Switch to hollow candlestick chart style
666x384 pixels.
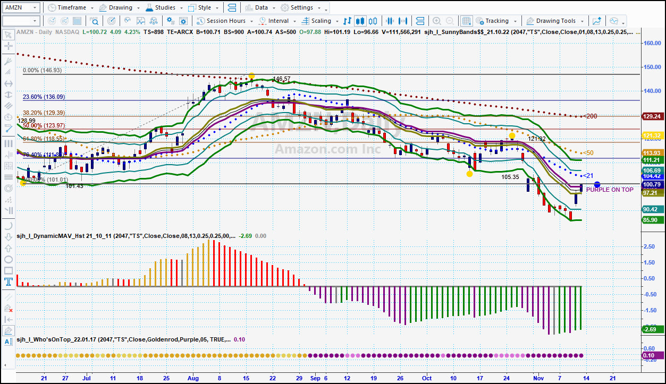click(373, 21)
